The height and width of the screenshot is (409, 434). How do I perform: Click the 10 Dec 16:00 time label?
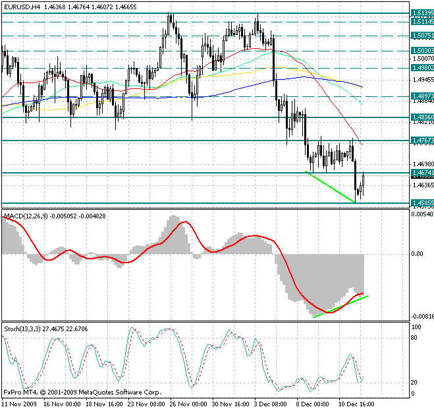(355, 402)
